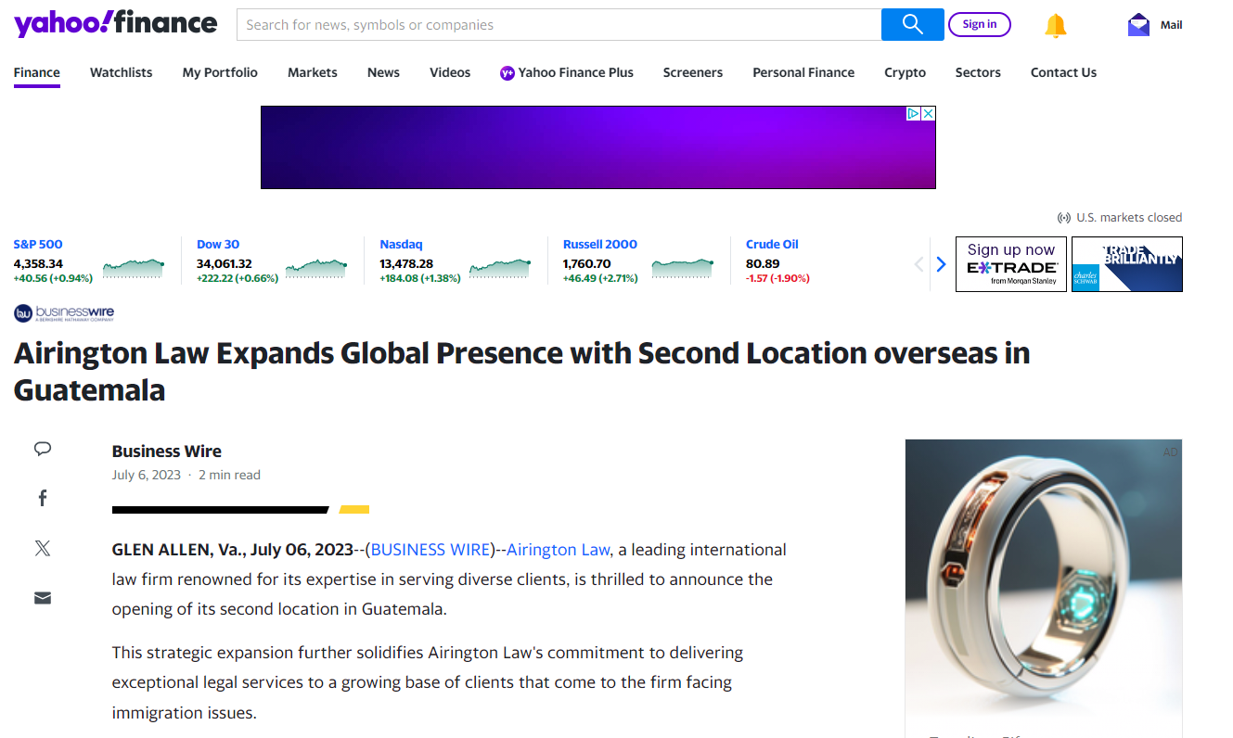Viewport: 1233px width, 738px height.
Task: Click the Nasdaq sparkline chart
Action: [500, 268]
